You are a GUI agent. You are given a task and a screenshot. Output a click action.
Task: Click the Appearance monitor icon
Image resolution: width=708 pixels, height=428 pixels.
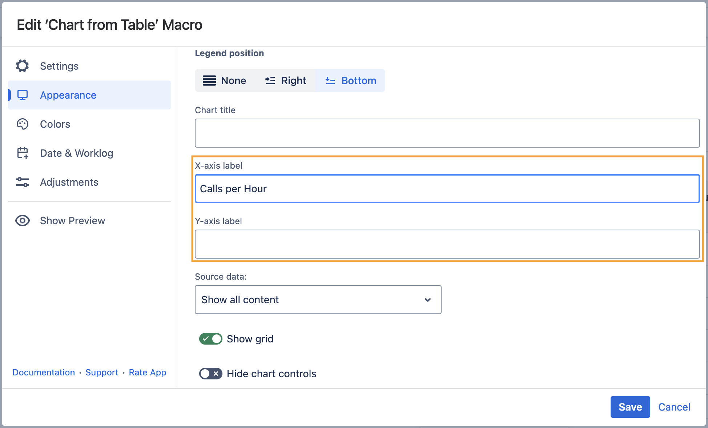23,95
